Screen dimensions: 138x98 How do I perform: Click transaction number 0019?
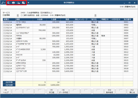[x=128, y=71]
